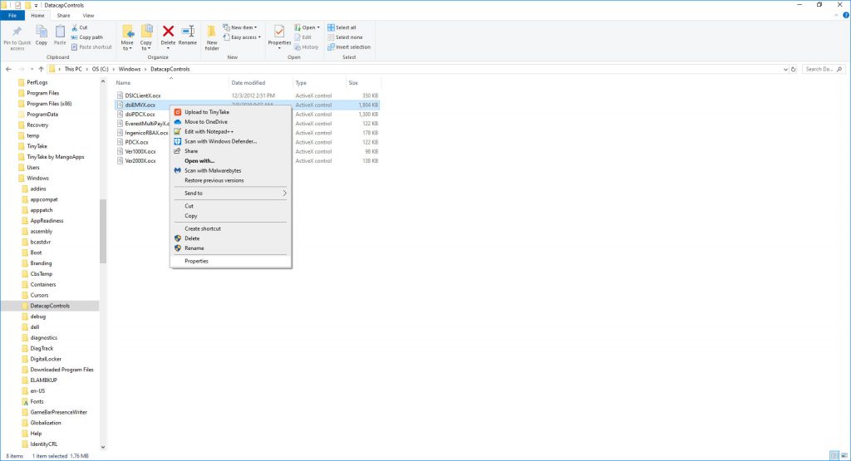Choose Rename in the context menu

click(x=231, y=248)
